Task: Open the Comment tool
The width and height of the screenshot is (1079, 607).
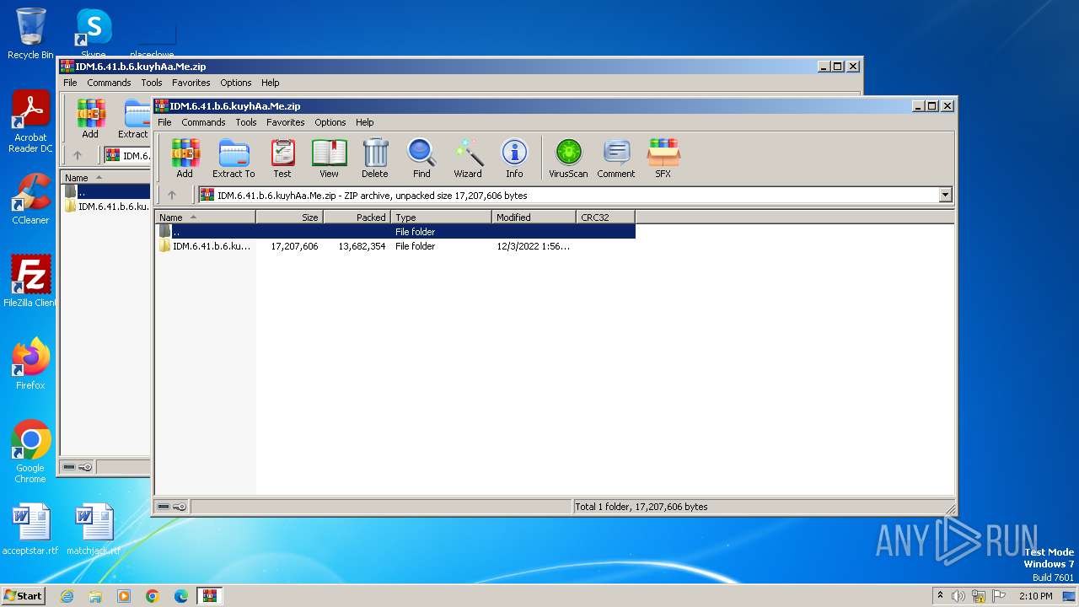Action: pyautogui.click(x=616, y=158)
